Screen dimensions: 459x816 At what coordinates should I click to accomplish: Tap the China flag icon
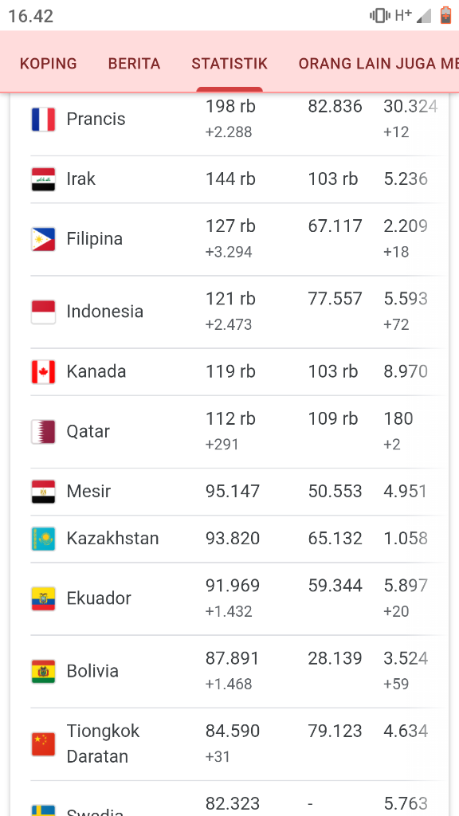[x=43, y=743]
